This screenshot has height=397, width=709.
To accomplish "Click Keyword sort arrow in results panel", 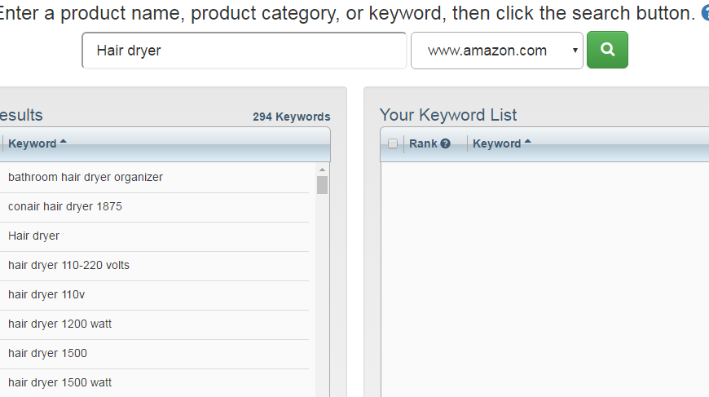I will [x=64, y=143].
